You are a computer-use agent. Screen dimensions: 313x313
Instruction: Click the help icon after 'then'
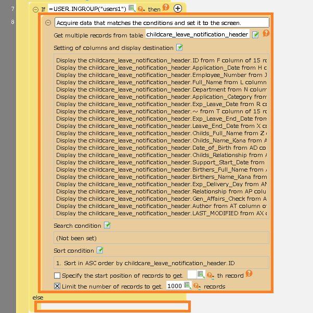click(166, 7)
